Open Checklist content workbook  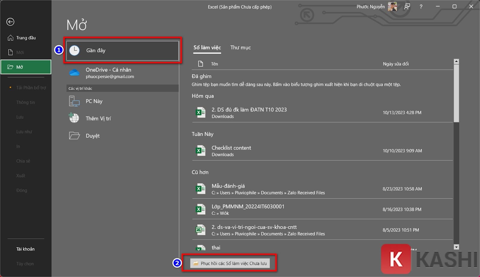pos(322,151)
